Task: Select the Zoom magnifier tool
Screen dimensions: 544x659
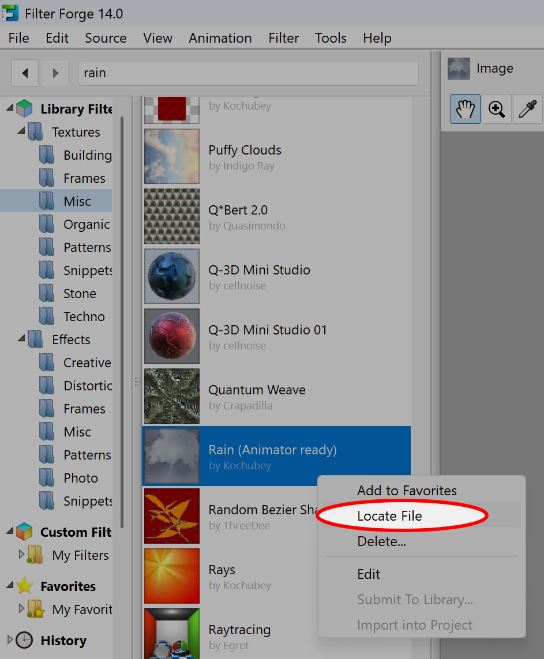Action: (x=496, y=109)
